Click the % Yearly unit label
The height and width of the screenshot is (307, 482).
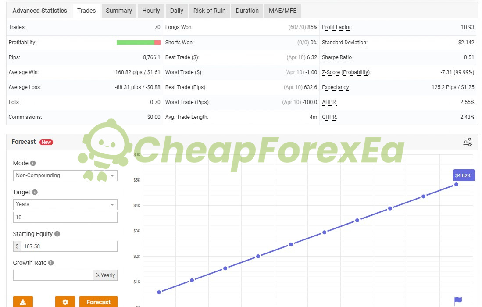[x=105, y=275]
